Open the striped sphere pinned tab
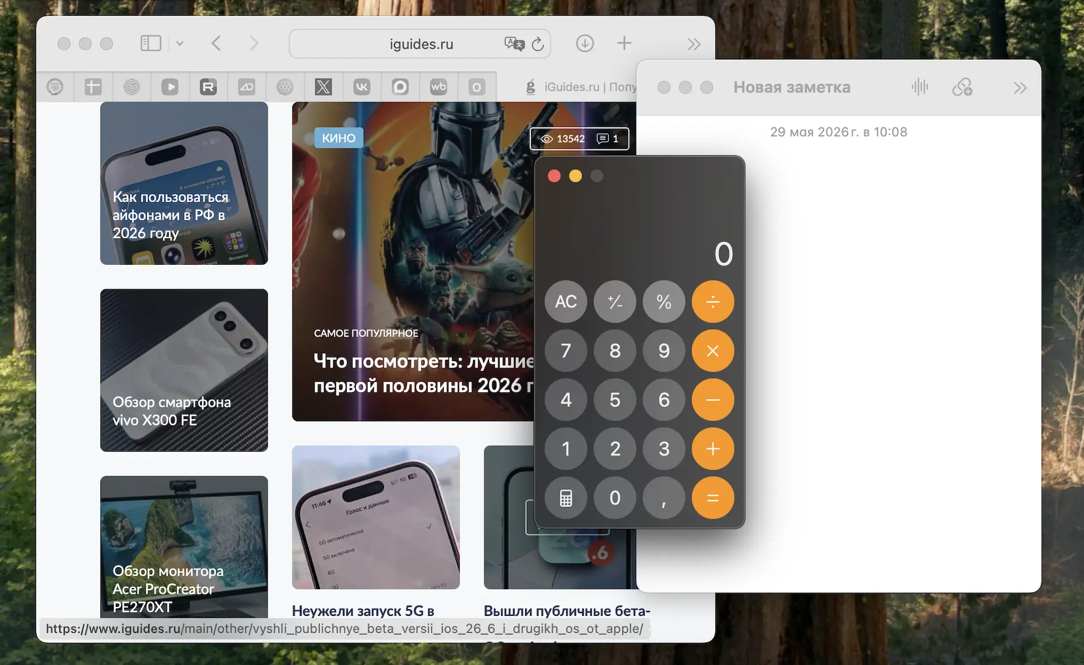The height and width of the screenshot is (665, 1084). coord(132,87)
